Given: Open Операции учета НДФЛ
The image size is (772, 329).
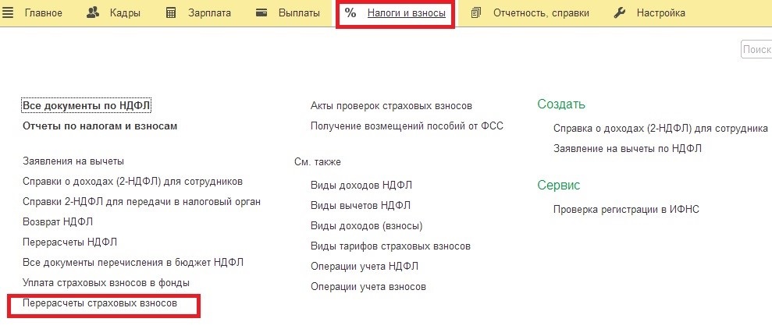Looking at the screenshot, I should pyautogui.click(x=365, y=267).
